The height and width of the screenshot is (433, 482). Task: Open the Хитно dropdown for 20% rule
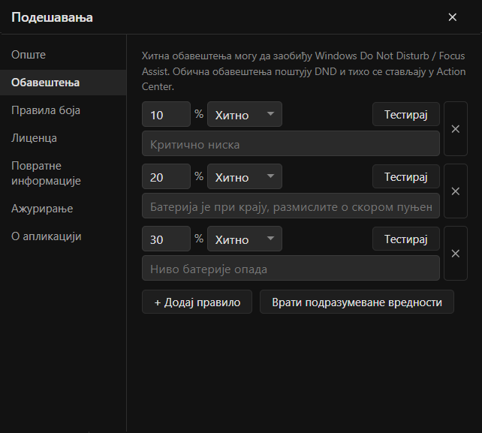point(245,176)
